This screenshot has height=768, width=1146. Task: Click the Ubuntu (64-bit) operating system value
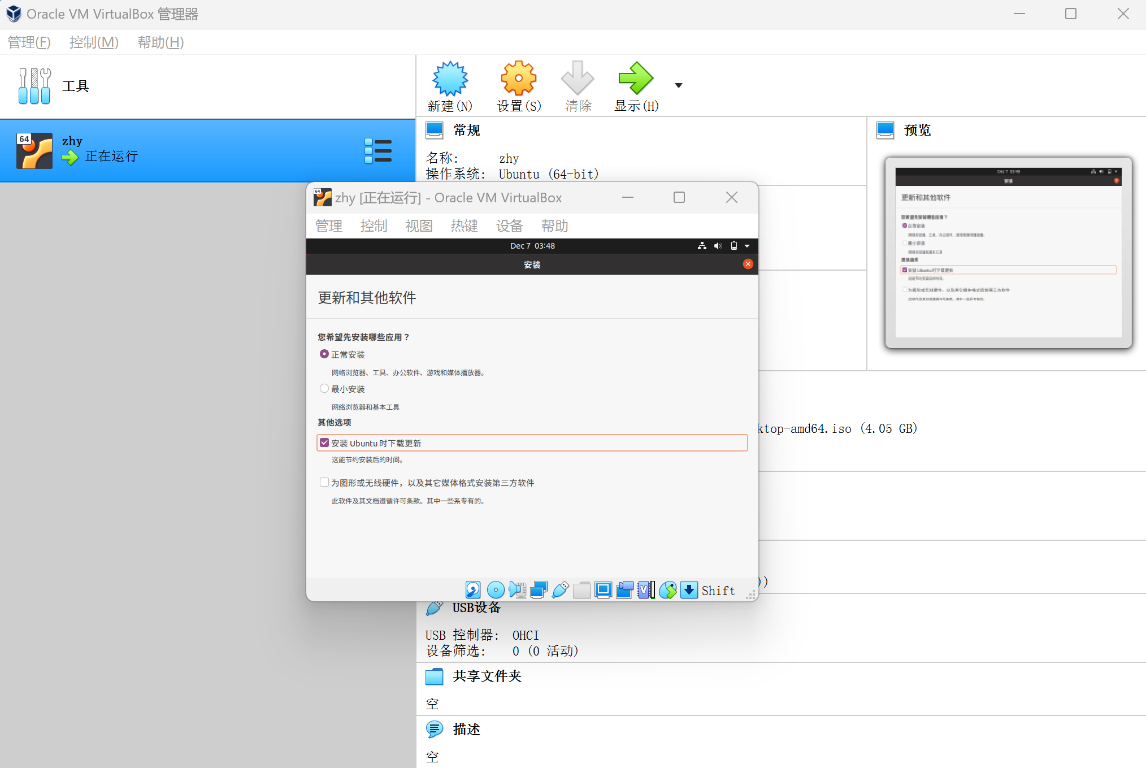pyautogui.click(x=548, y=174)
